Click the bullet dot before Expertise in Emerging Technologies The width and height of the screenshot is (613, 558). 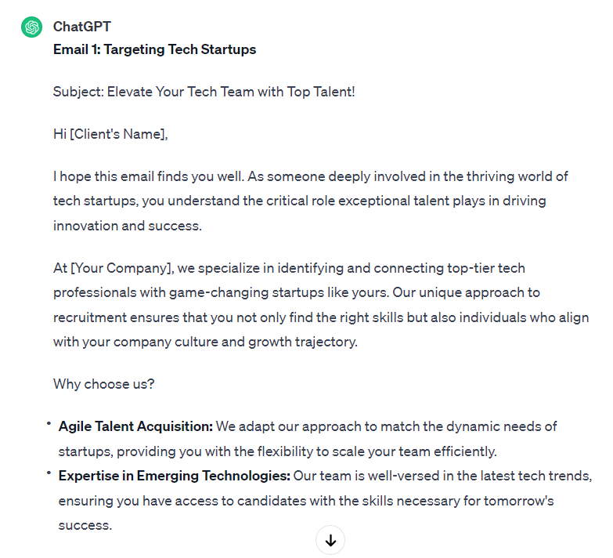tap(49, 473)
